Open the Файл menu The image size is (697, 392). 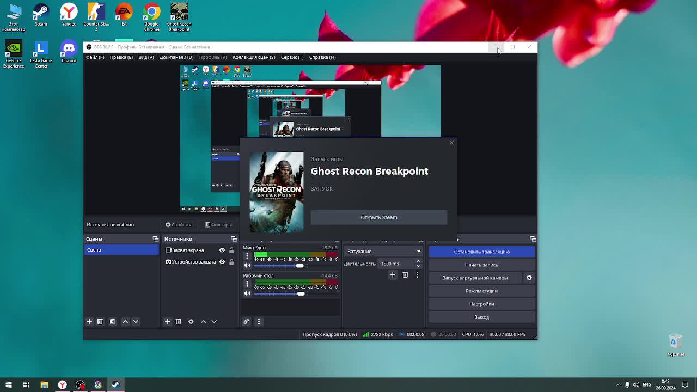(95, 57)
